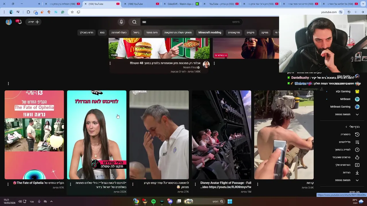Click the Grammarly extension icon

[63, 12]
